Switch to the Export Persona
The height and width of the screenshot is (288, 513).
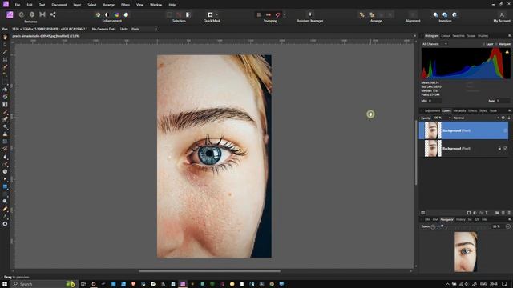[x=53, y=14]
